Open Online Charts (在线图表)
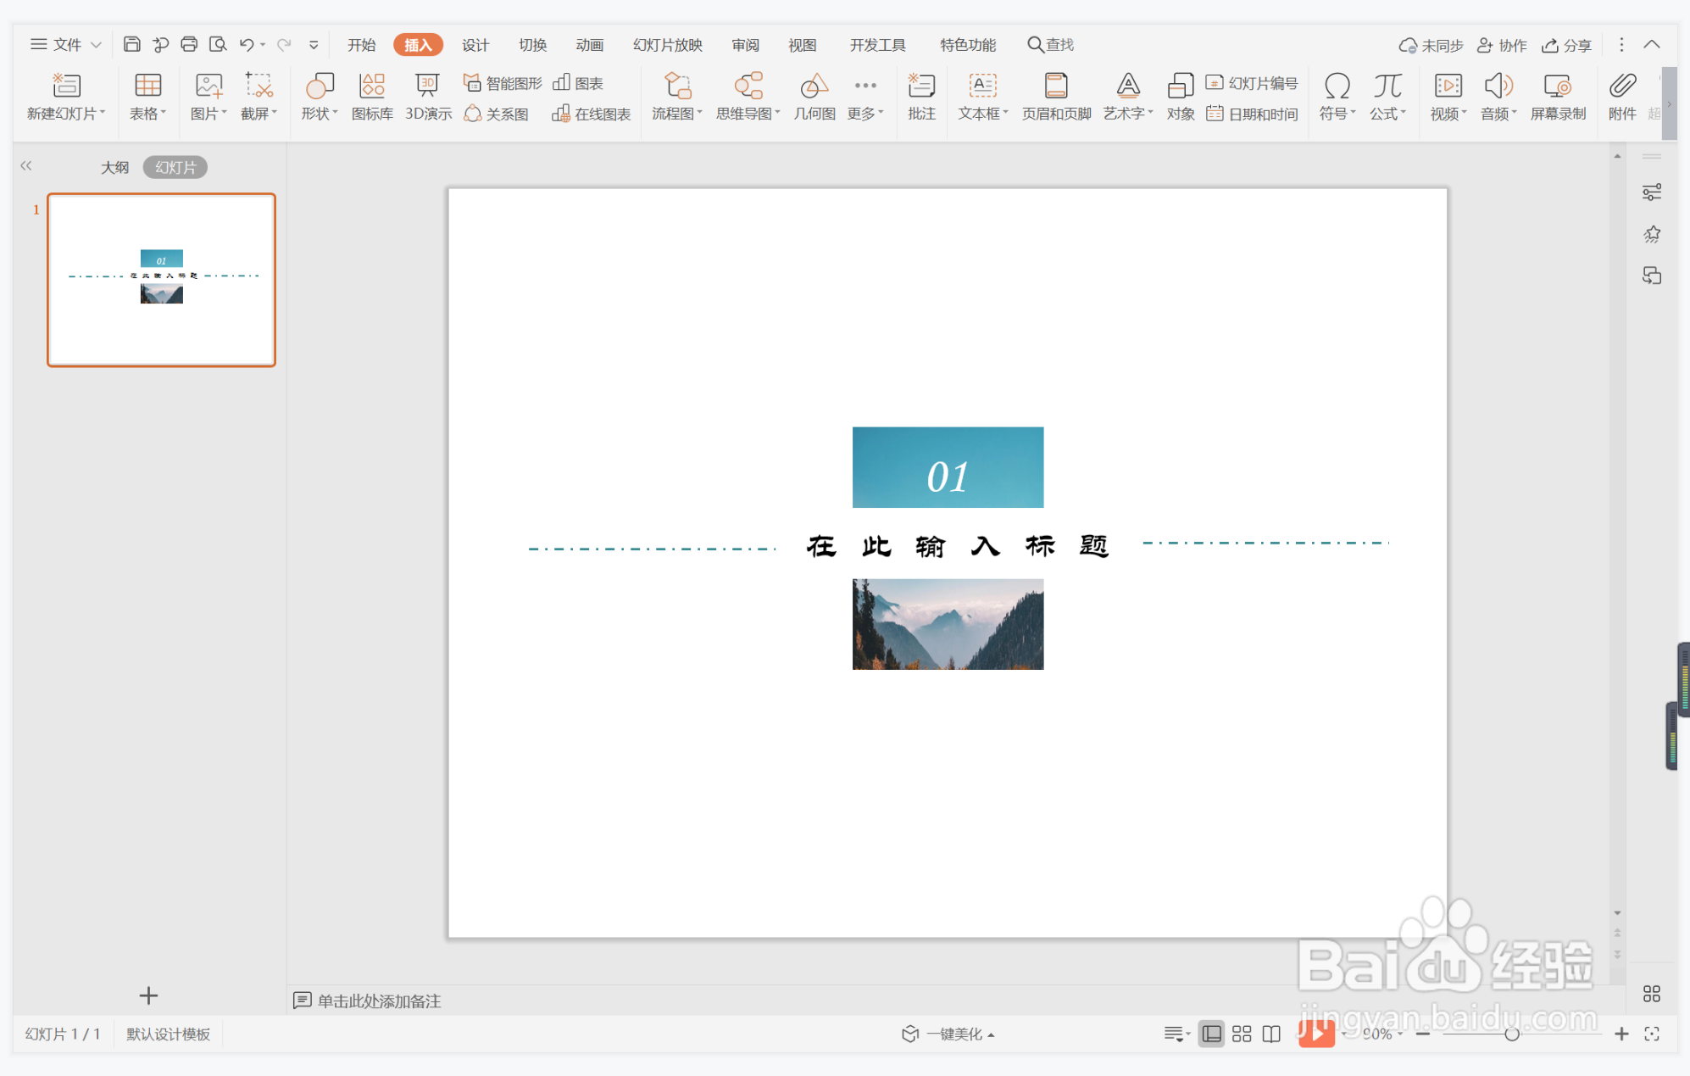Image resolution: width=1690 pixels, height=1076 pixels. click(x=592, y=114)
